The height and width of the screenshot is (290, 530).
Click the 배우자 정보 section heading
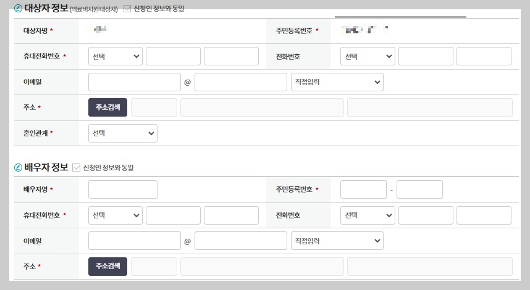[46, 167]
